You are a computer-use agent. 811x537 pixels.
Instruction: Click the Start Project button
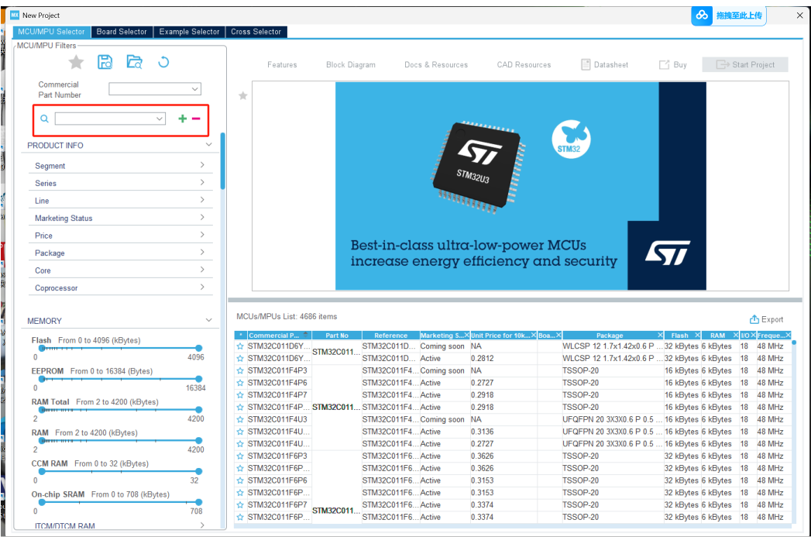coord(745,64)
